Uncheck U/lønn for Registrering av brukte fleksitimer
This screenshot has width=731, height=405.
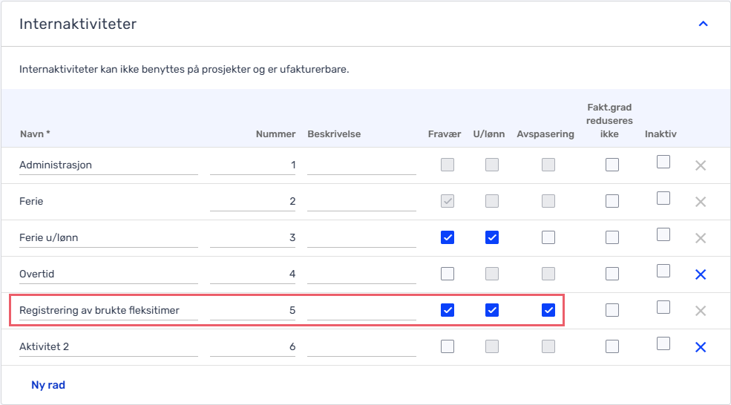(492, 310)
